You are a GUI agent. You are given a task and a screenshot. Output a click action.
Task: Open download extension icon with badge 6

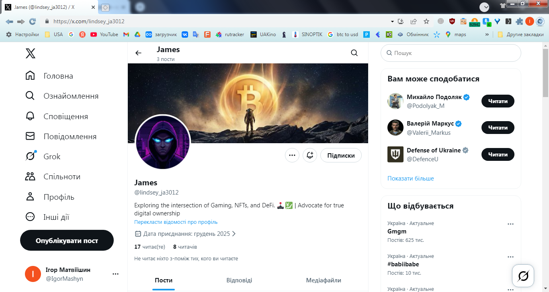486,22
